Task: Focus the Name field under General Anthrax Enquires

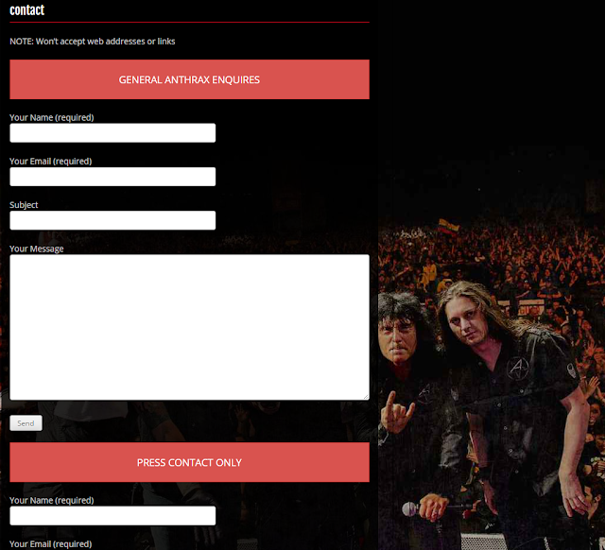Action: coord(112,132)
